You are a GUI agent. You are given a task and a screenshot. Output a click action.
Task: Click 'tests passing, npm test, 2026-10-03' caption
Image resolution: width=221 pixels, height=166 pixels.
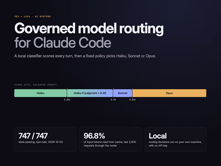(x=41, y=142)
